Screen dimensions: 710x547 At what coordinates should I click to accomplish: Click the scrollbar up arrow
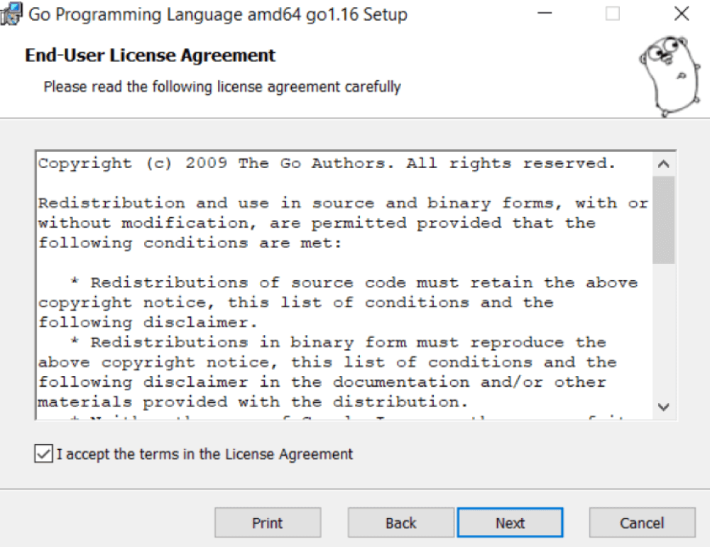point(663,164)
